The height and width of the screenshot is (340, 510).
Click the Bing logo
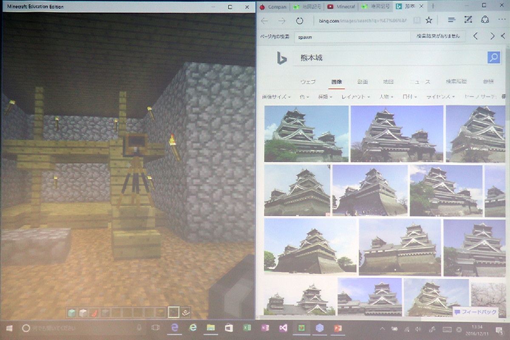pyautogui.click(x=281, y=58)
